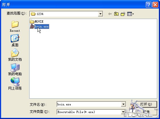The height and width of the screenshot is (119, 160).
Task: Expand the 查找范围 location dropdown
Action: point(100,14)
